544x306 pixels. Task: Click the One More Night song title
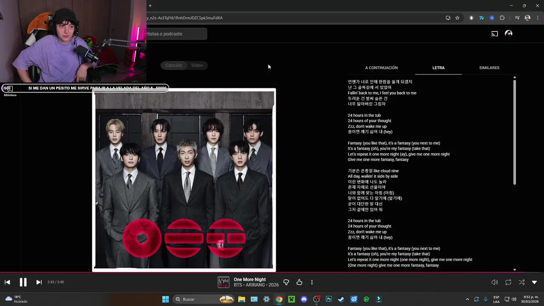pyautogui.click(x=249, y=279)
